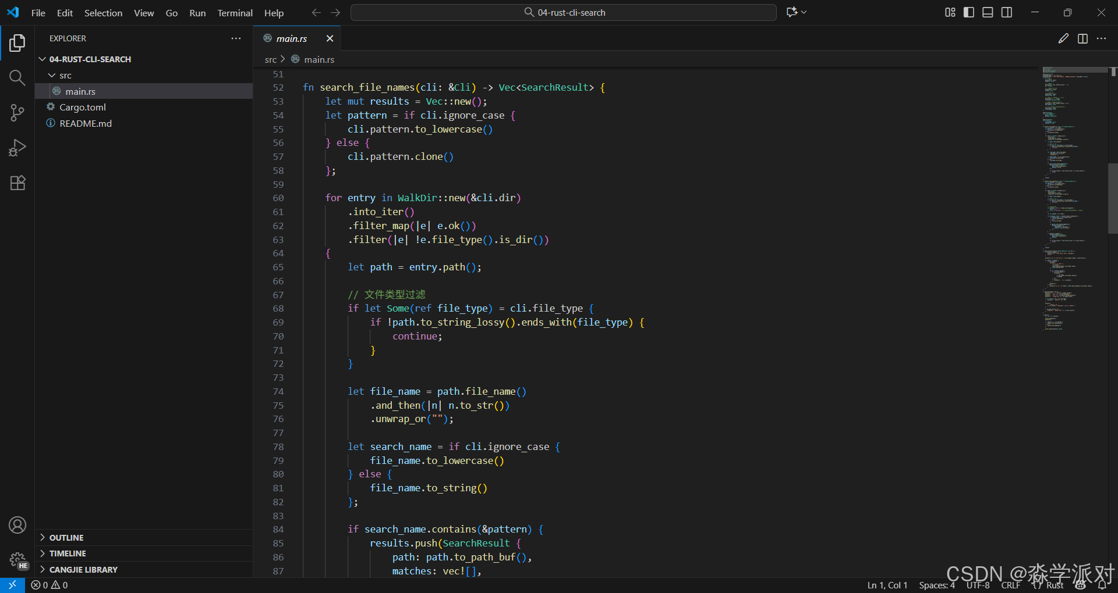
Task: Go forward using the navigation arrow
Action: [x=335, y=12]
